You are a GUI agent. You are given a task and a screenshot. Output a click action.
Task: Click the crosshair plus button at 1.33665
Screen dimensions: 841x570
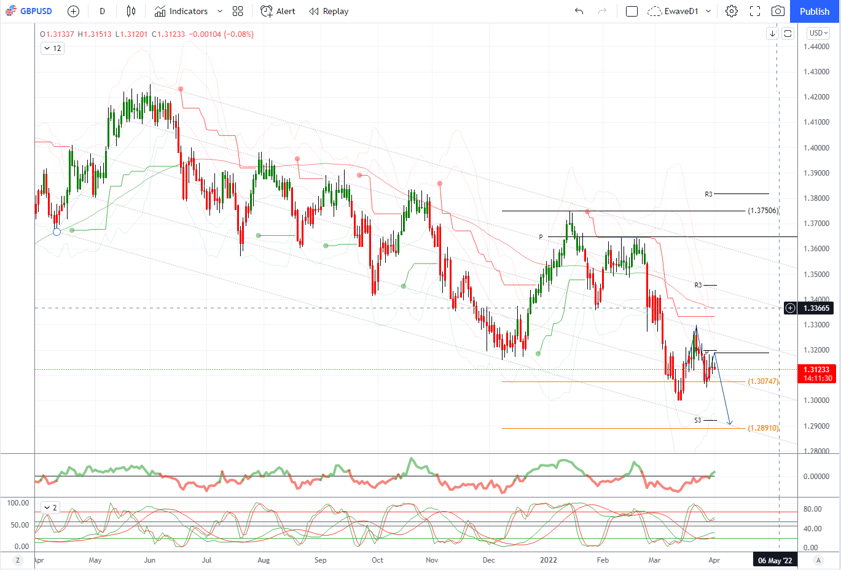(x=791, y=308)
